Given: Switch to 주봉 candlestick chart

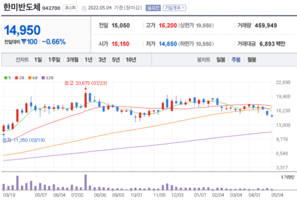Looking at the screenshot, I should coord(236,60).
